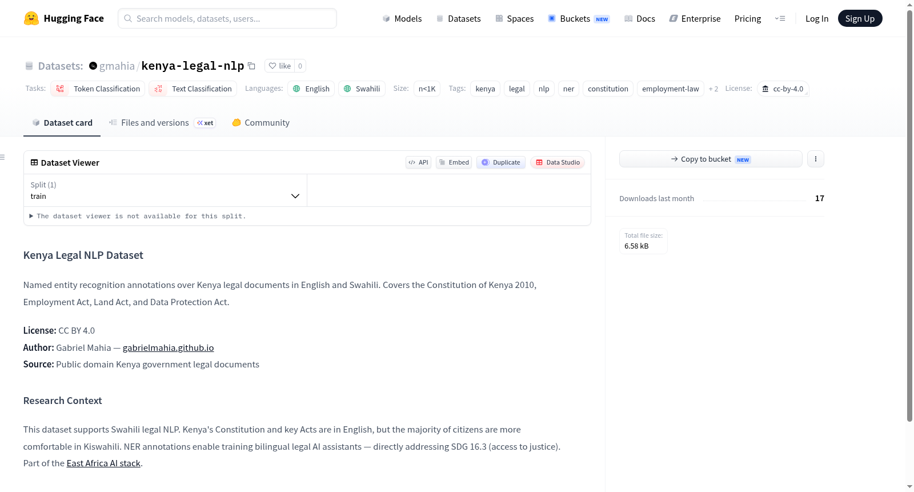Open Buckets from the top navigation
Viewport: 914px width, 492px height.
pos(579,19)
